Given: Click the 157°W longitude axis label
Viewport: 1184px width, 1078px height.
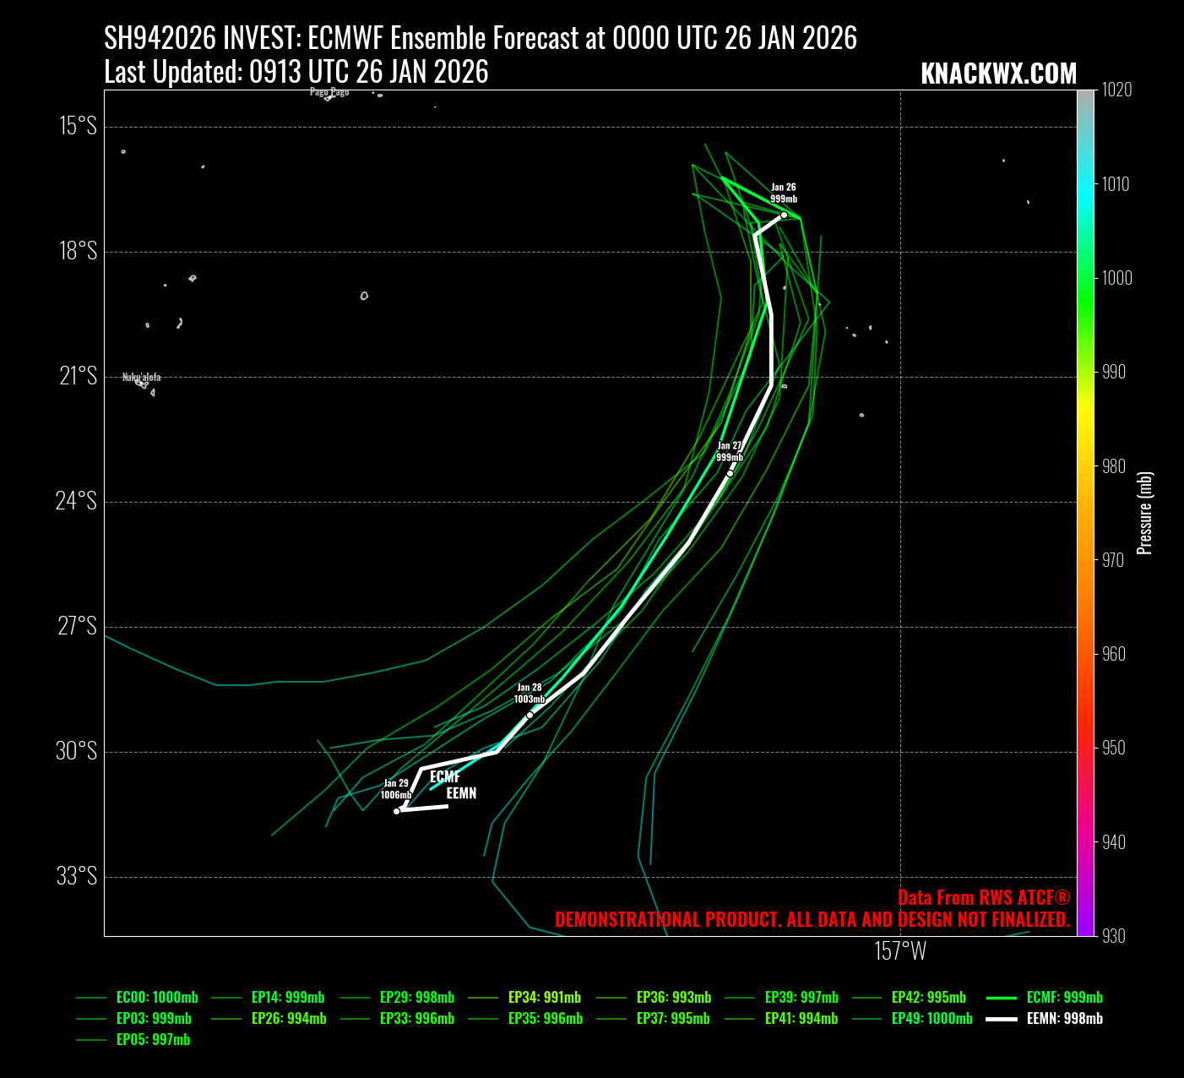Looking at the screenshot, I should 900,951.
